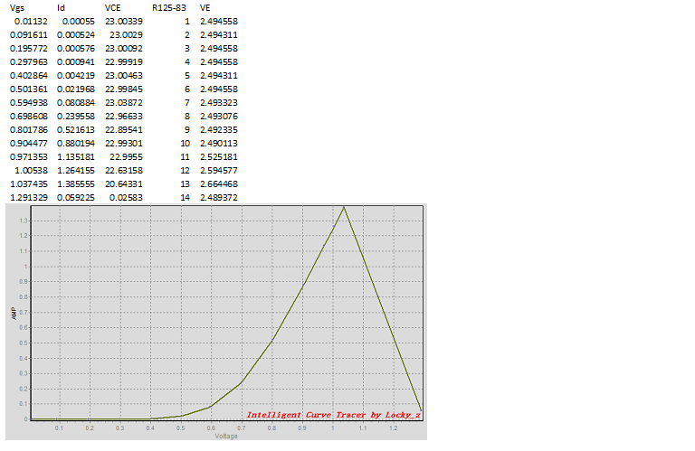This screenshot has width=695, height=451.
Task: Click the Vgs cell 0.904477
Action: 28,144
